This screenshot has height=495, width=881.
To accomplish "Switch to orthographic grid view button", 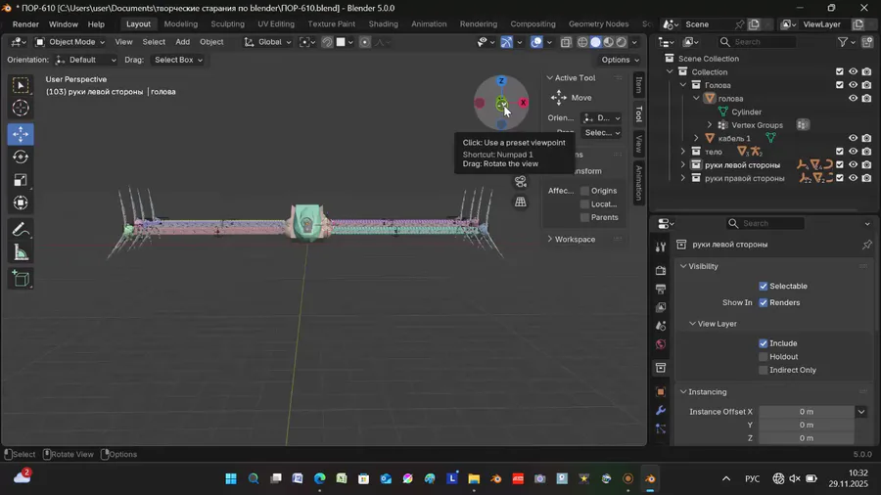I will [x=521, y=202].
